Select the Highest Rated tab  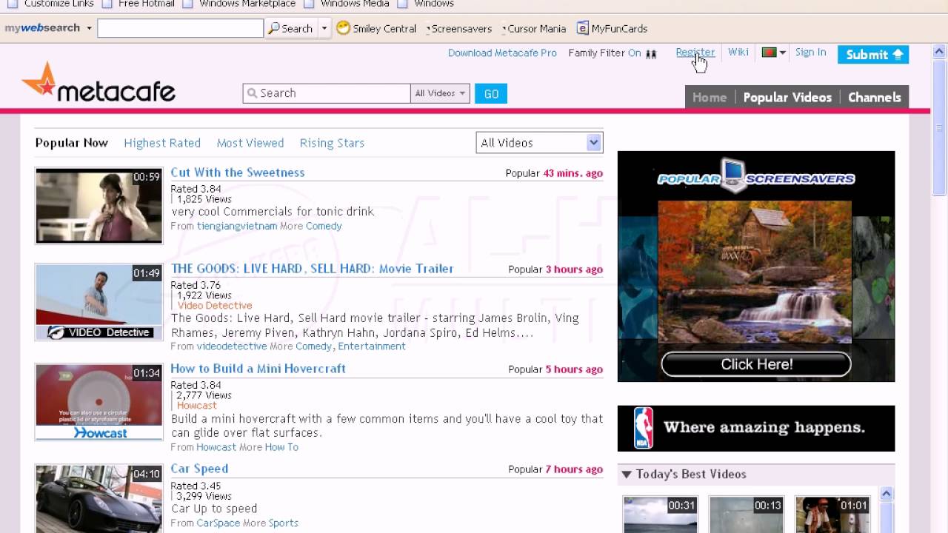point(162,143)
